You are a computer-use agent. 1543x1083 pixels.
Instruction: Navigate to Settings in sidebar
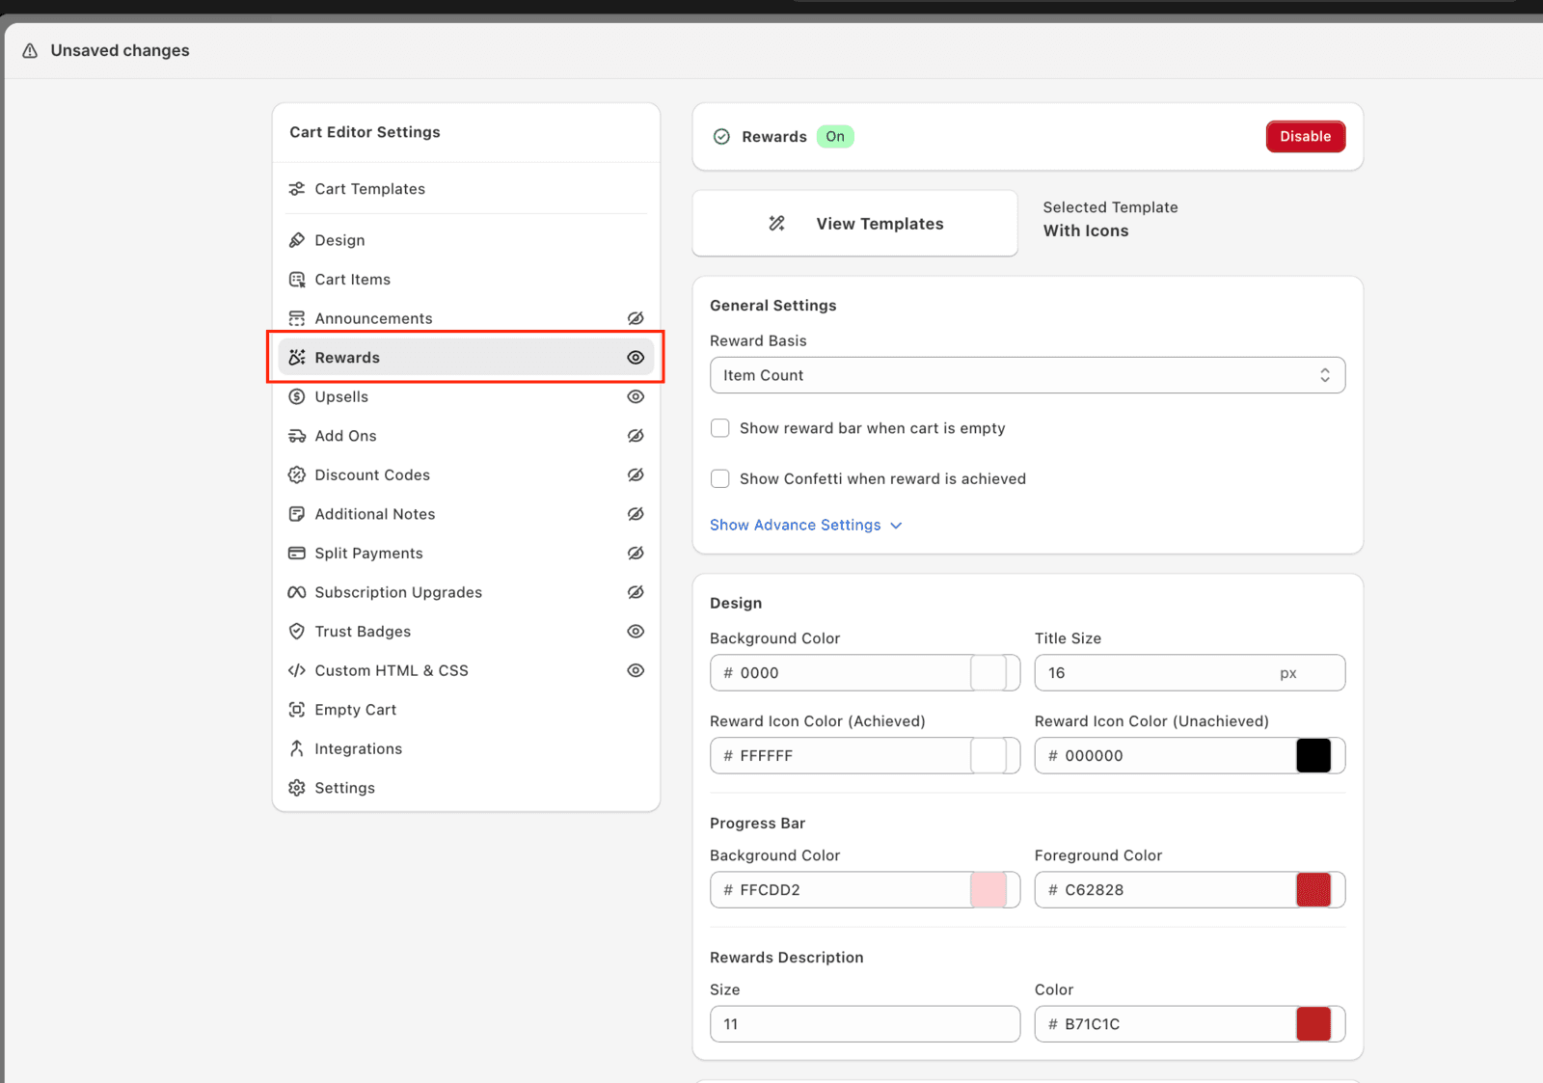pyautogui.click(x=467, y=788)
